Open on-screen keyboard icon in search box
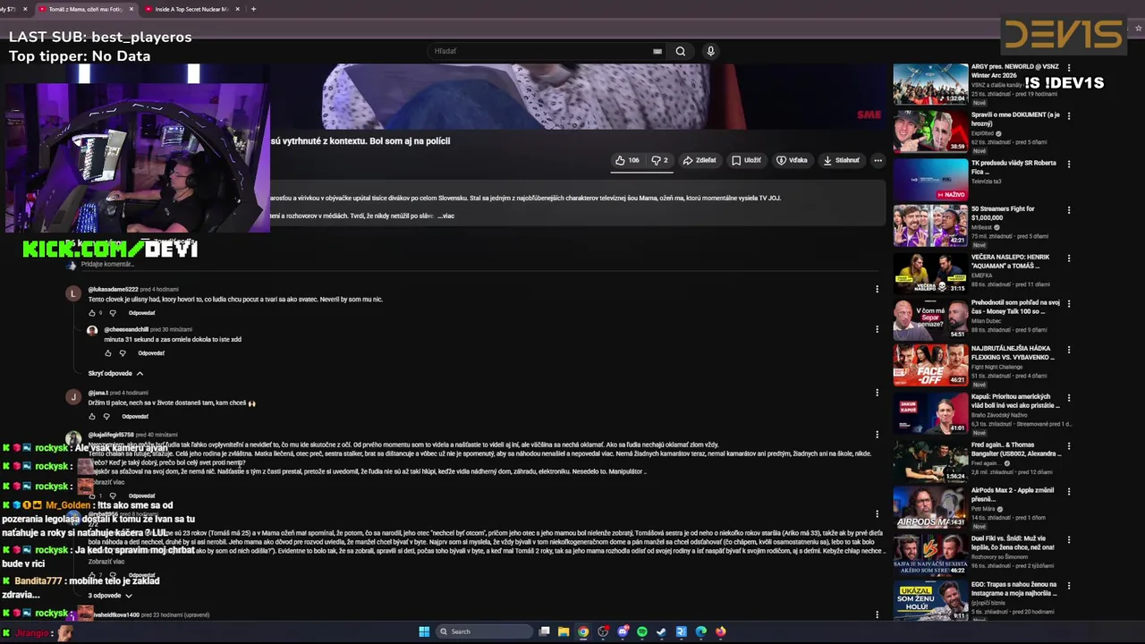The width and height of the screenshot is (1145, 644). coord(657,51)
